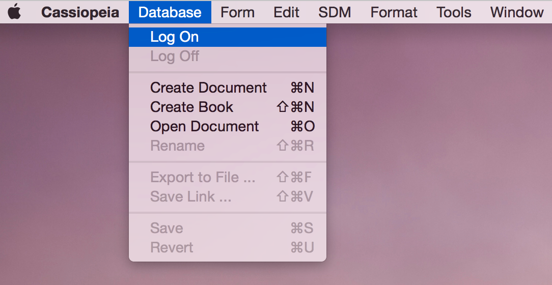Viewport: 552px width, 285px height.
Task: Click the Save menu item
Action: [x=228, y=229]
